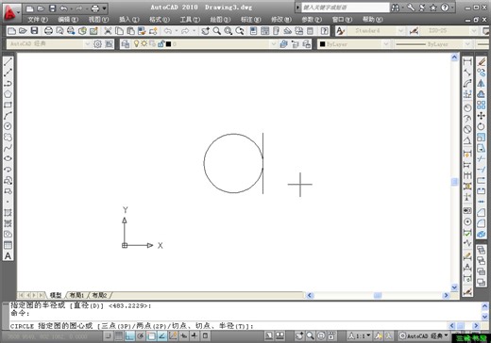
Task: Select the Arc tool
Action: (x=8, y=115)
